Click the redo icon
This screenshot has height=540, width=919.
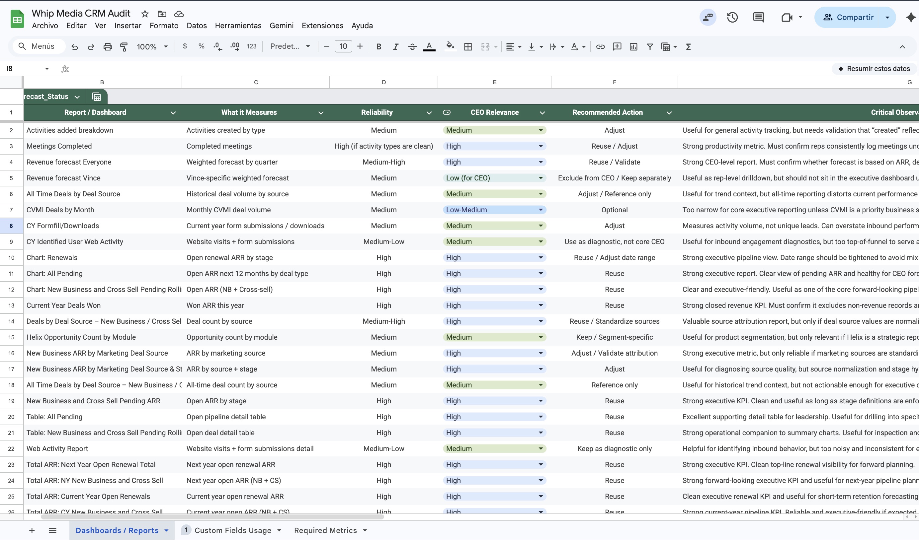coord(91,47)
